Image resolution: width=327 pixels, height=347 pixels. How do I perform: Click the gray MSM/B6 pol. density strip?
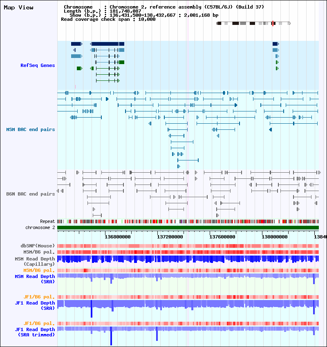coord(188,252)
